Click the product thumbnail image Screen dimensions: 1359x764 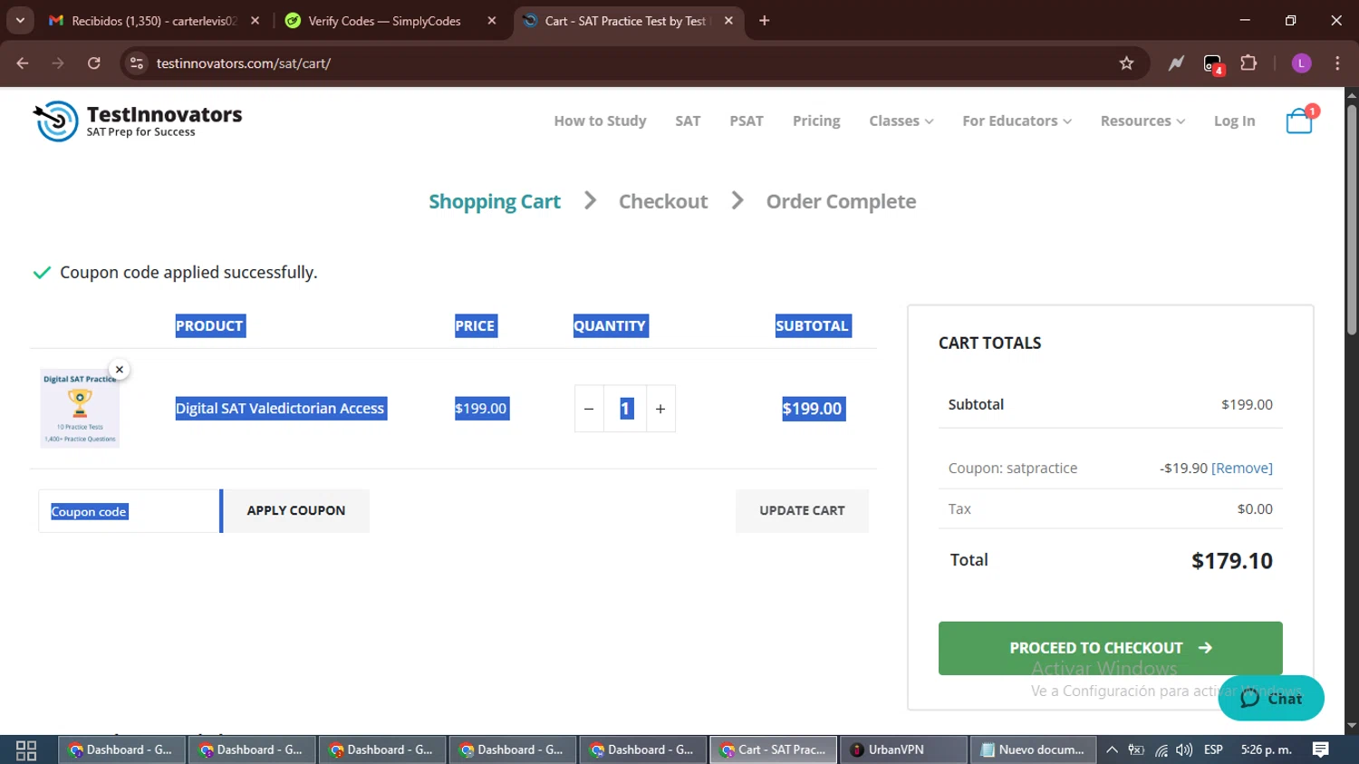[80, 409]
